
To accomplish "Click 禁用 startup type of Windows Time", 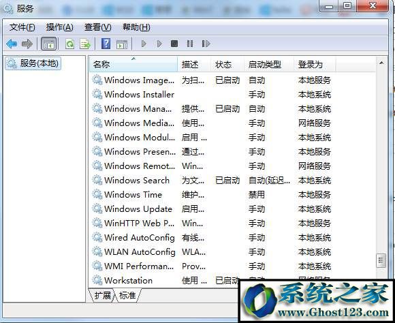I will pos(257,195).
